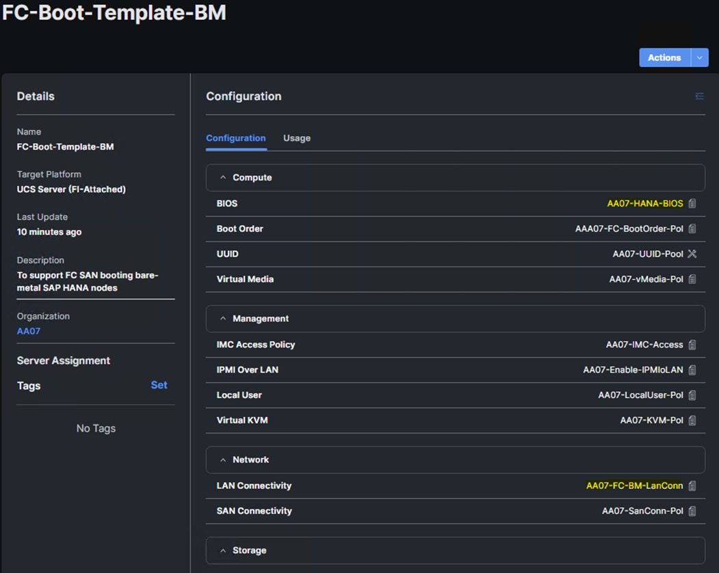Click the LAN Connectivity row label
The height and width of the screenshot is (573, 719).
[254, 485]
